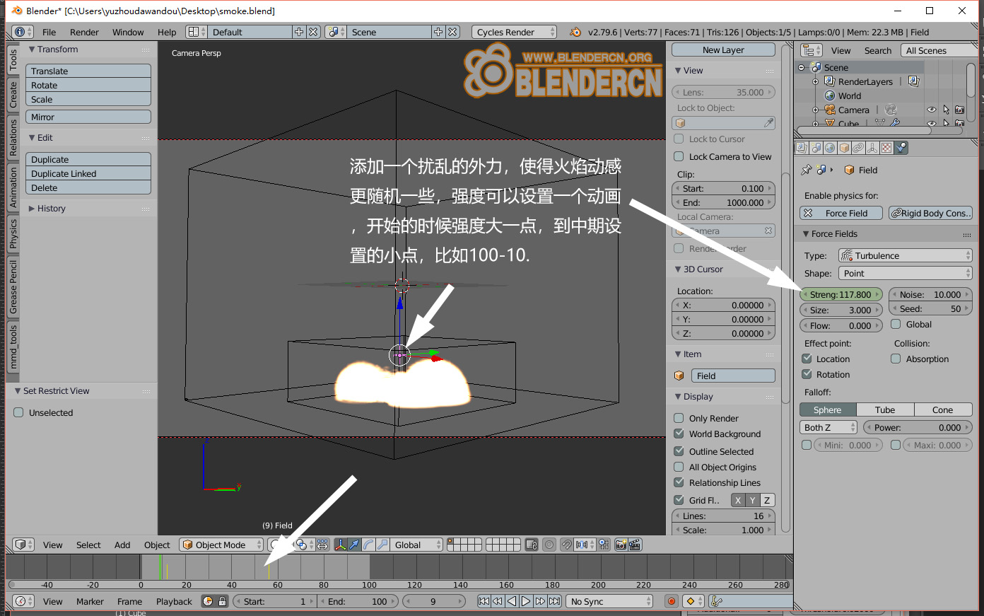
Task: Toggle Only Render checkbox
Action: 679,418
